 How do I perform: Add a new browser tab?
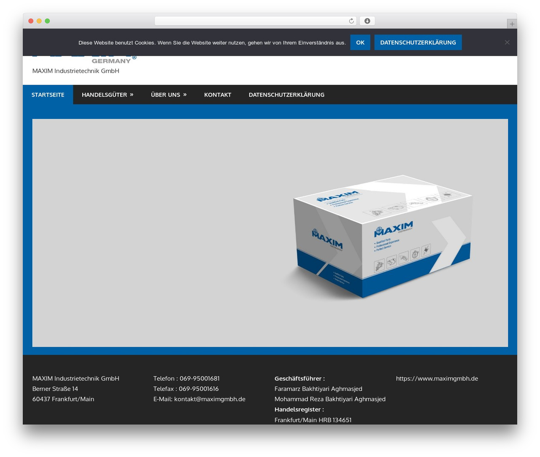click(512, 24)
